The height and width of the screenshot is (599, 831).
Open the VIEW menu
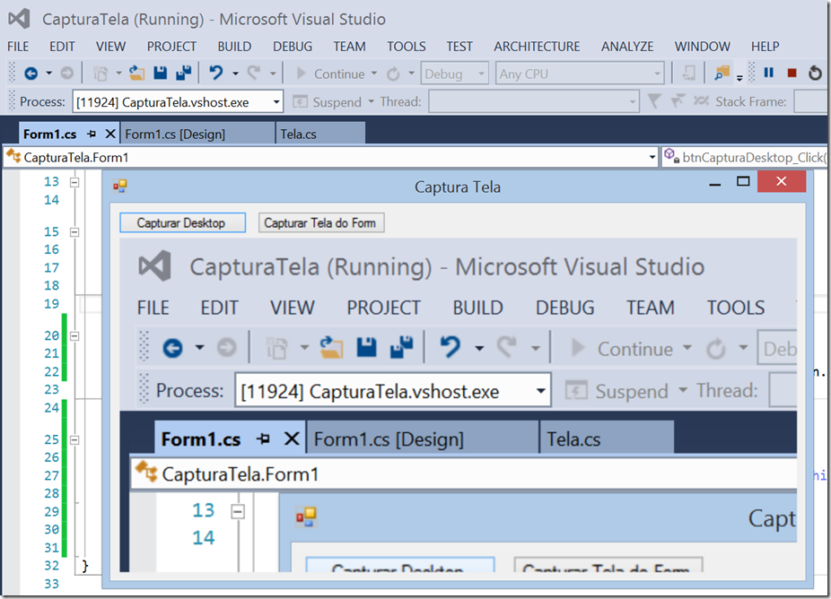coord(110,47)
